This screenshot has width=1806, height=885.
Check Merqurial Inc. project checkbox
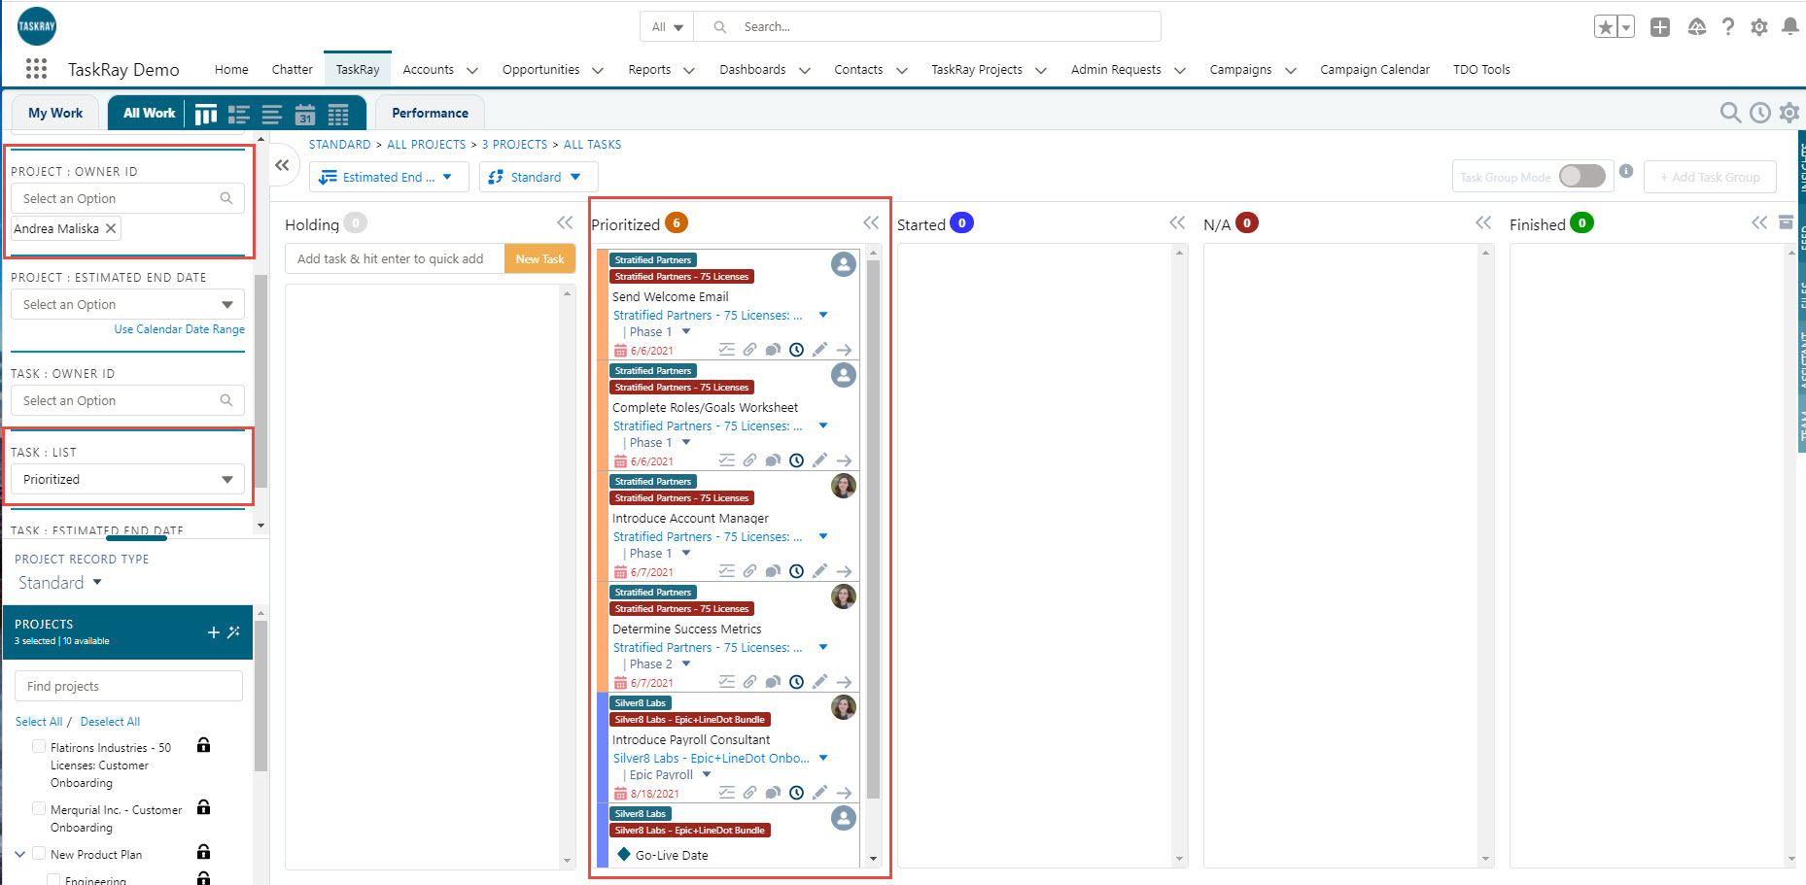coord(39,808)
